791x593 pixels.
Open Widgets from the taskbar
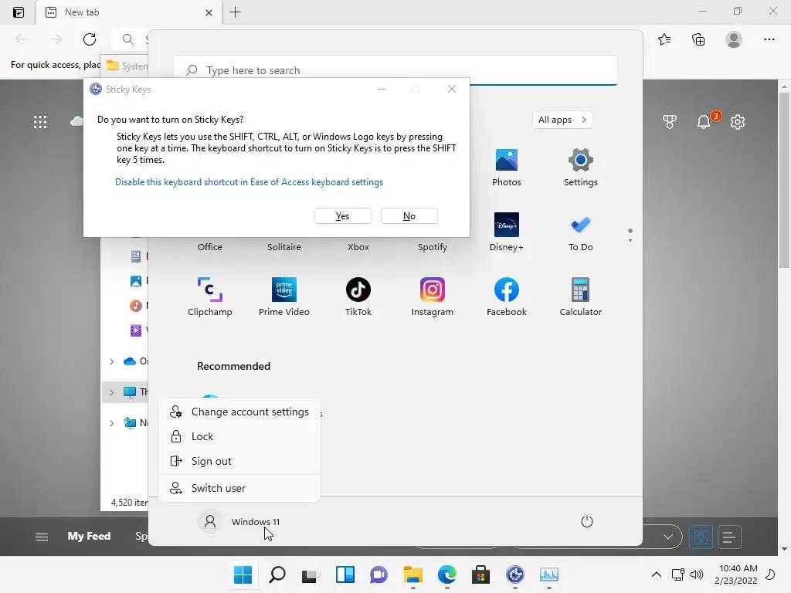[x=345, y=574]
